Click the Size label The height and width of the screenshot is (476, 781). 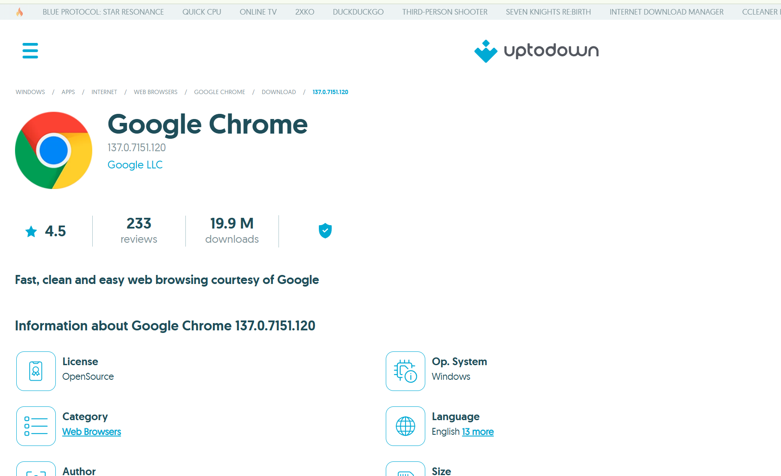(441, 471)
